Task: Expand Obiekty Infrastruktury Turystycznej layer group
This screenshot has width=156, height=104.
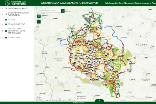Action: (3, 14)
